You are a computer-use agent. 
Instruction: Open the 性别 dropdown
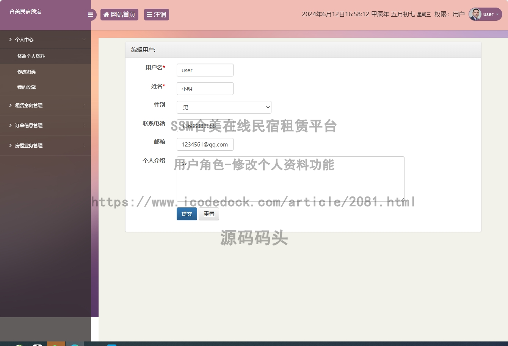(224, 107)
